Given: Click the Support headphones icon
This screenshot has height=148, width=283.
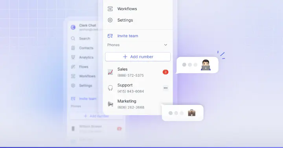Looking at the screenshot, I should (x=110, y=88).
